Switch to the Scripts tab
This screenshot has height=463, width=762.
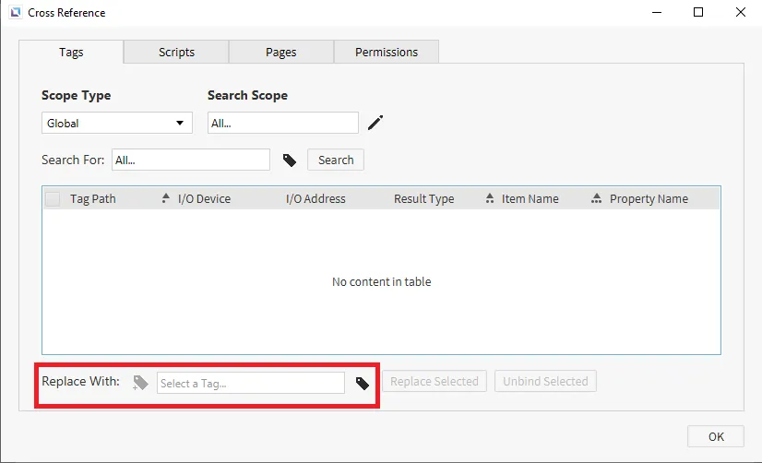176,53
